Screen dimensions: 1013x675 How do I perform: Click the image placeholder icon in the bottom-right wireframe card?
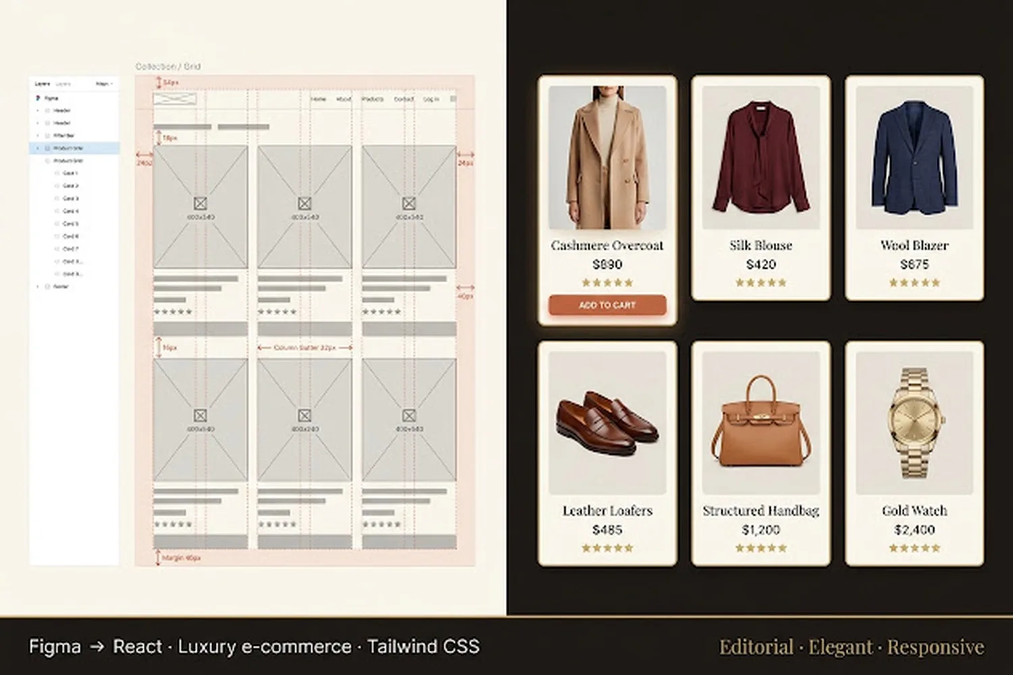click(409, 415)
